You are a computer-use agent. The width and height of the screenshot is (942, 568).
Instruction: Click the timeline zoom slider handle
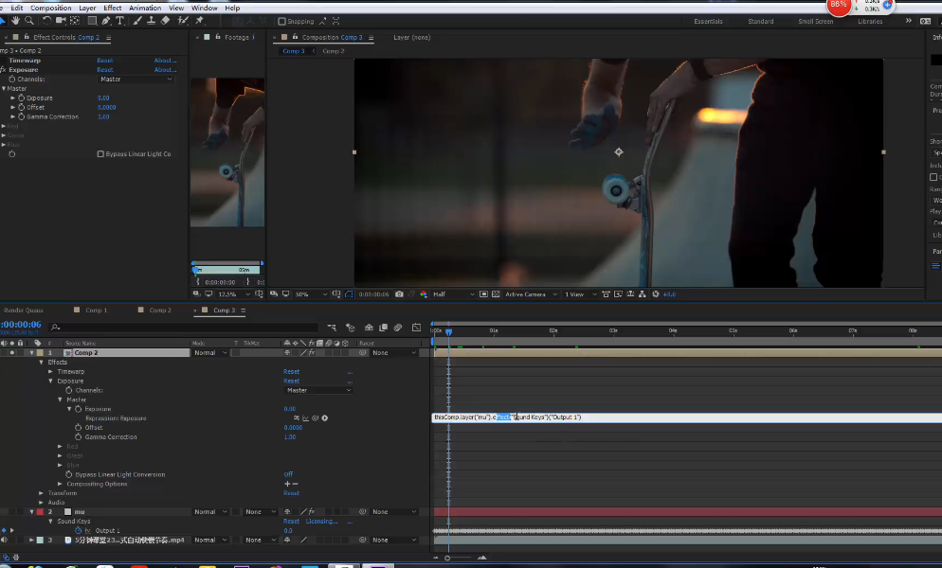[x=447, y=558]
